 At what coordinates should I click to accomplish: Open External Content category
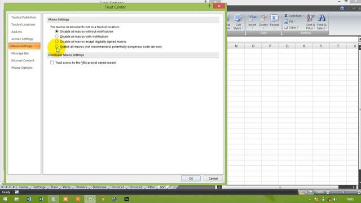23,60
